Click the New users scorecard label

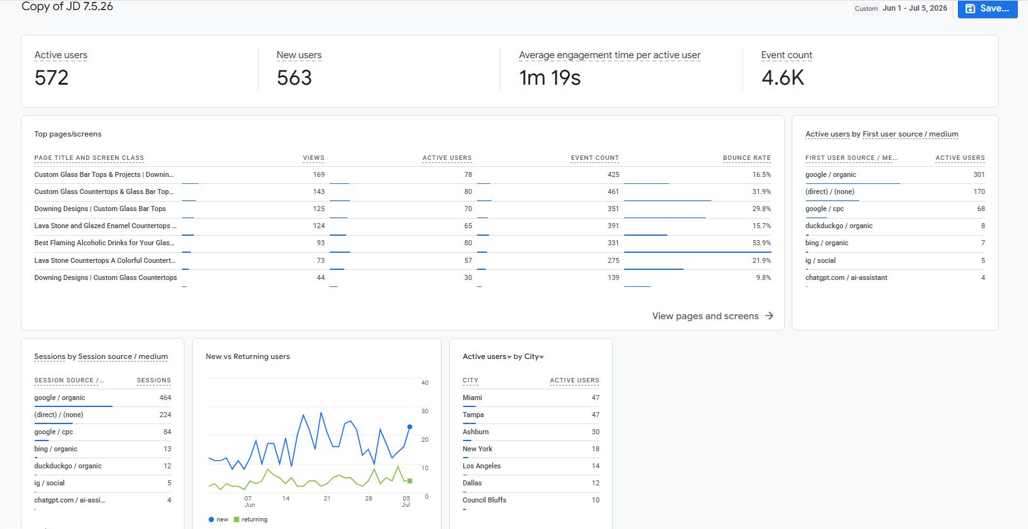tap(299, 55)
